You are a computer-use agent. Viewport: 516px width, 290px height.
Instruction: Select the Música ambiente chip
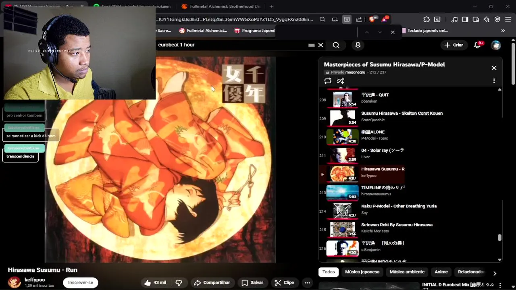pos(407,272)
